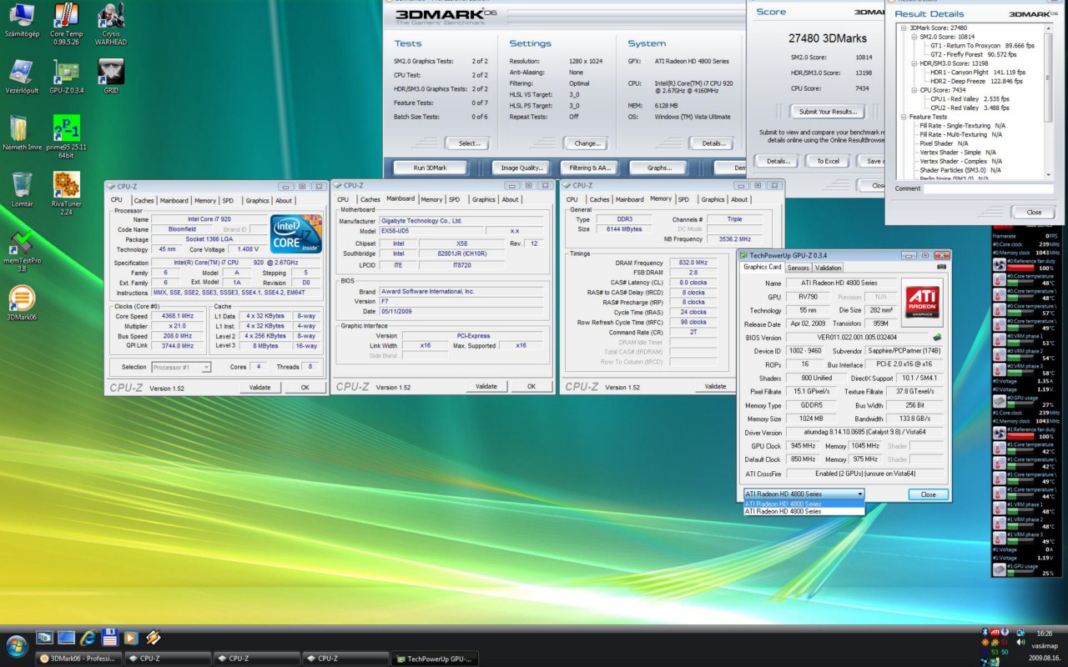The width and height of the screenshot is (1068, 667).
Task: Click the Image Quality... button
Action: pyautogui.click(x=522, y=168)
